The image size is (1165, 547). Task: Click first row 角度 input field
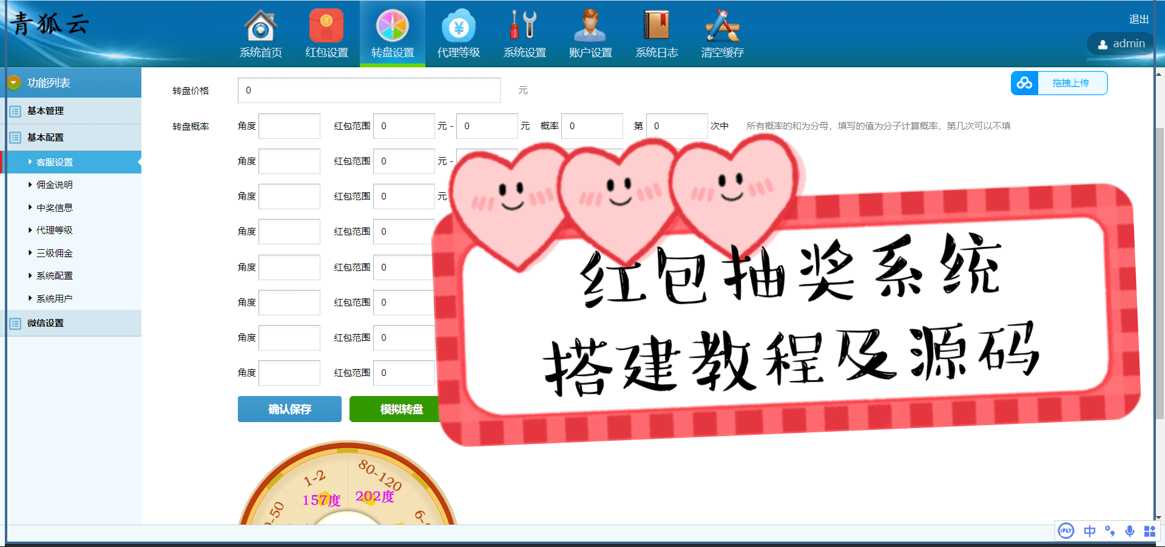click(289, 126)
